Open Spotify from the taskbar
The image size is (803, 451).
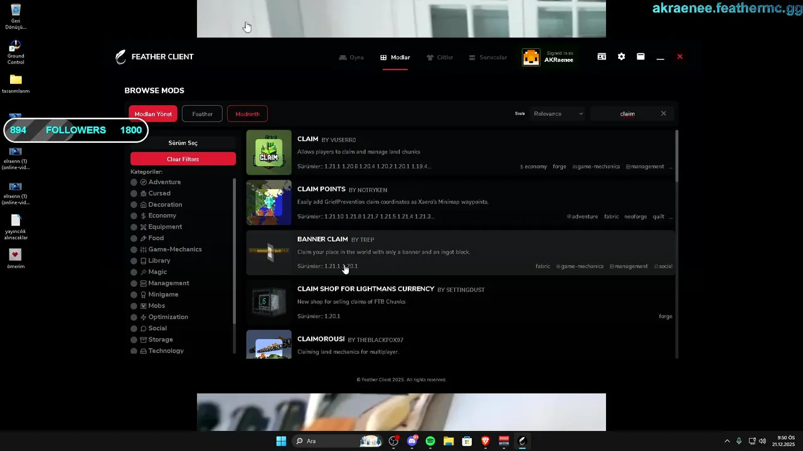coord(430,441)
